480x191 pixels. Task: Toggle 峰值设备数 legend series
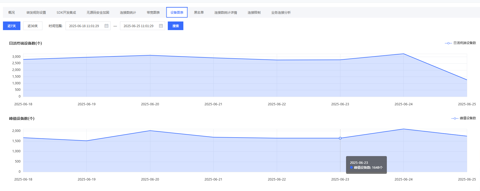point(464,118)
